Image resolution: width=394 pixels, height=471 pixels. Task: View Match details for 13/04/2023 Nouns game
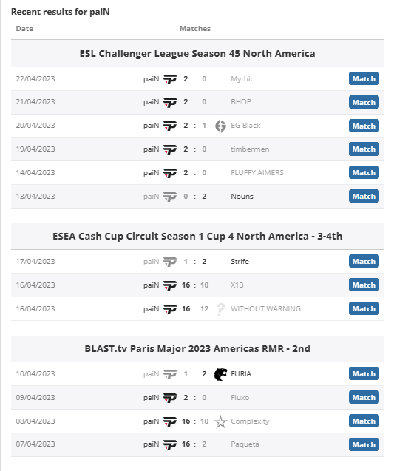coord(364,196)
